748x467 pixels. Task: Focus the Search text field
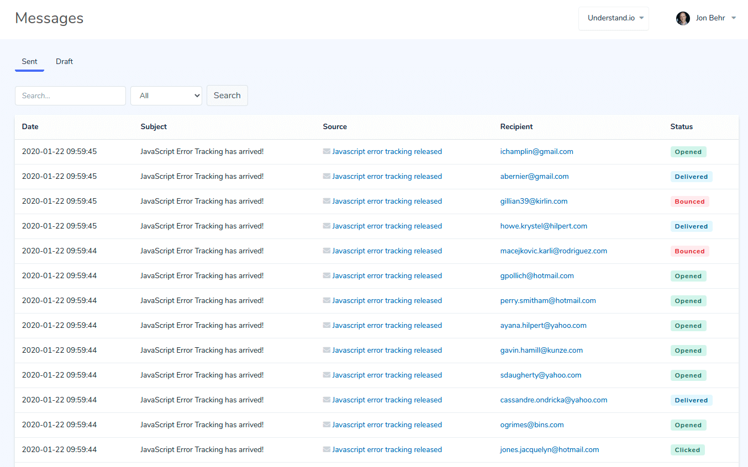(70, 95)
